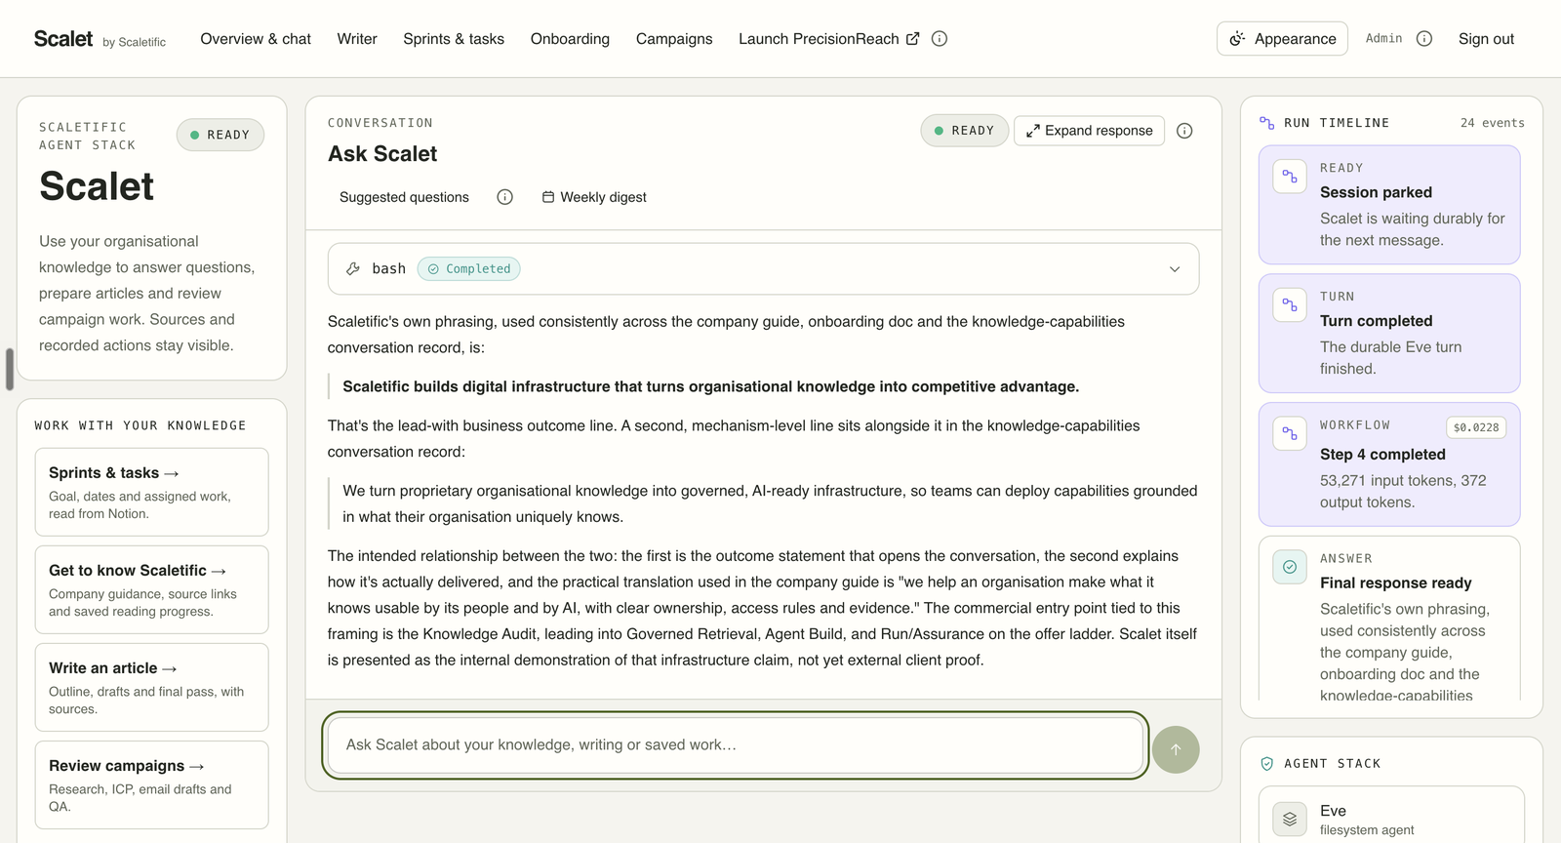Viewport: 1561px width, 843px height.
Task: Sign out of Scalet
Action: (x=1486, y=39)
